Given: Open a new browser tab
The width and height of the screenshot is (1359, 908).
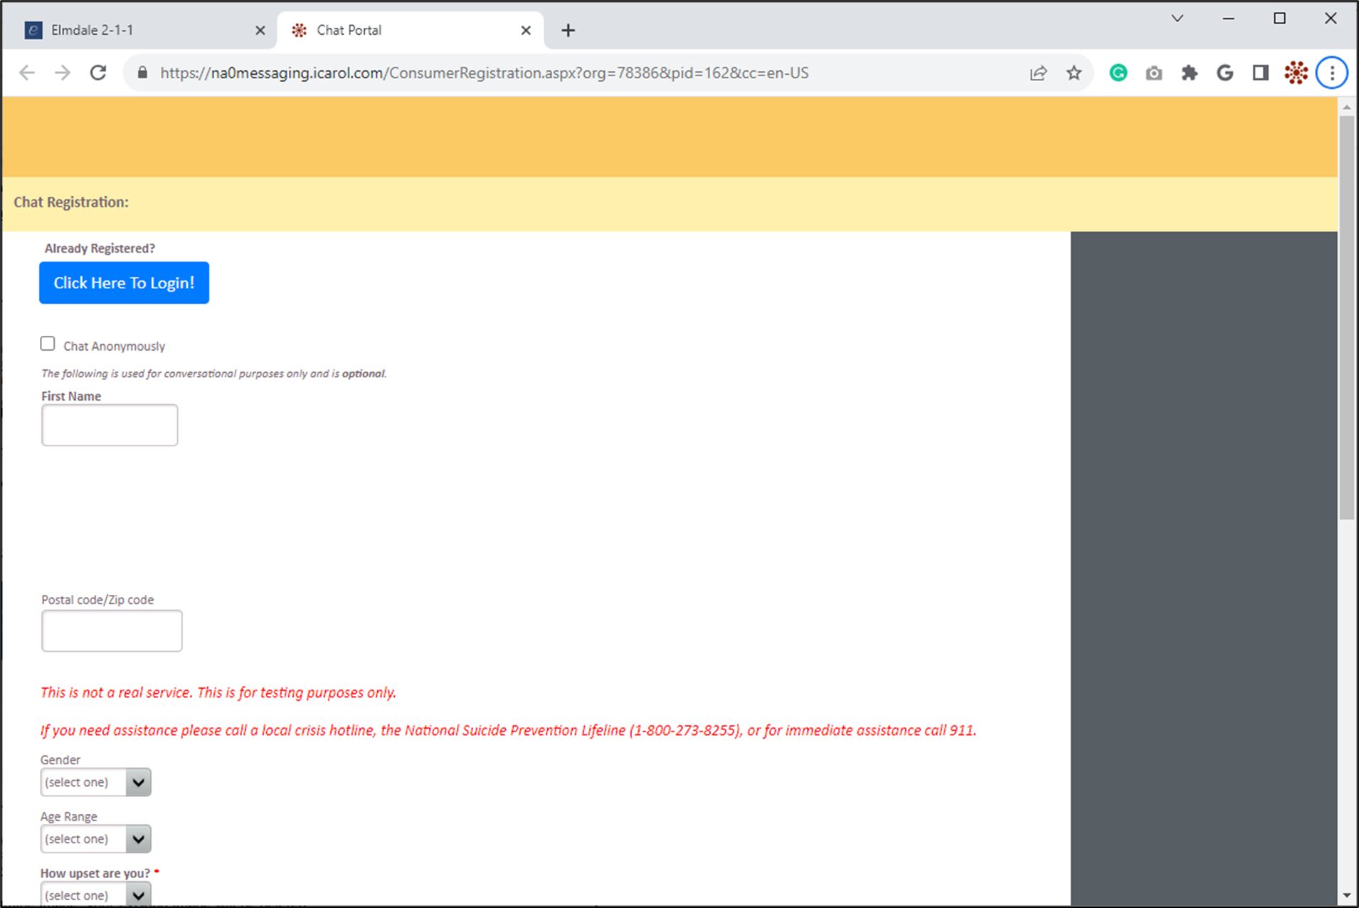Looking at the screenshot, I should pyautogui.click(x=568, y=30).
